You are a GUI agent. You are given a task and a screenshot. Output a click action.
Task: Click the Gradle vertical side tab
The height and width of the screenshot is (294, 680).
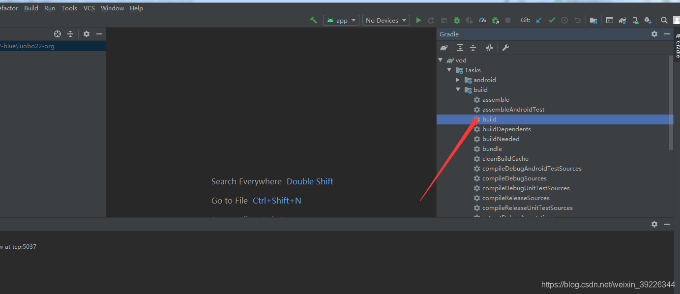[677, 46]
